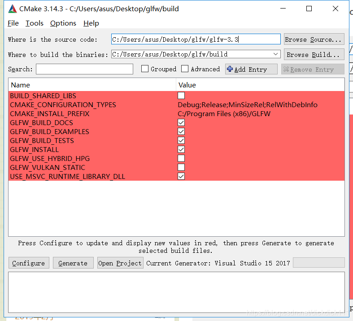Image resolution: width=353 pixels, height=321 pixels.
Task: Click the Generate button
Action: (x=73, y=263)
